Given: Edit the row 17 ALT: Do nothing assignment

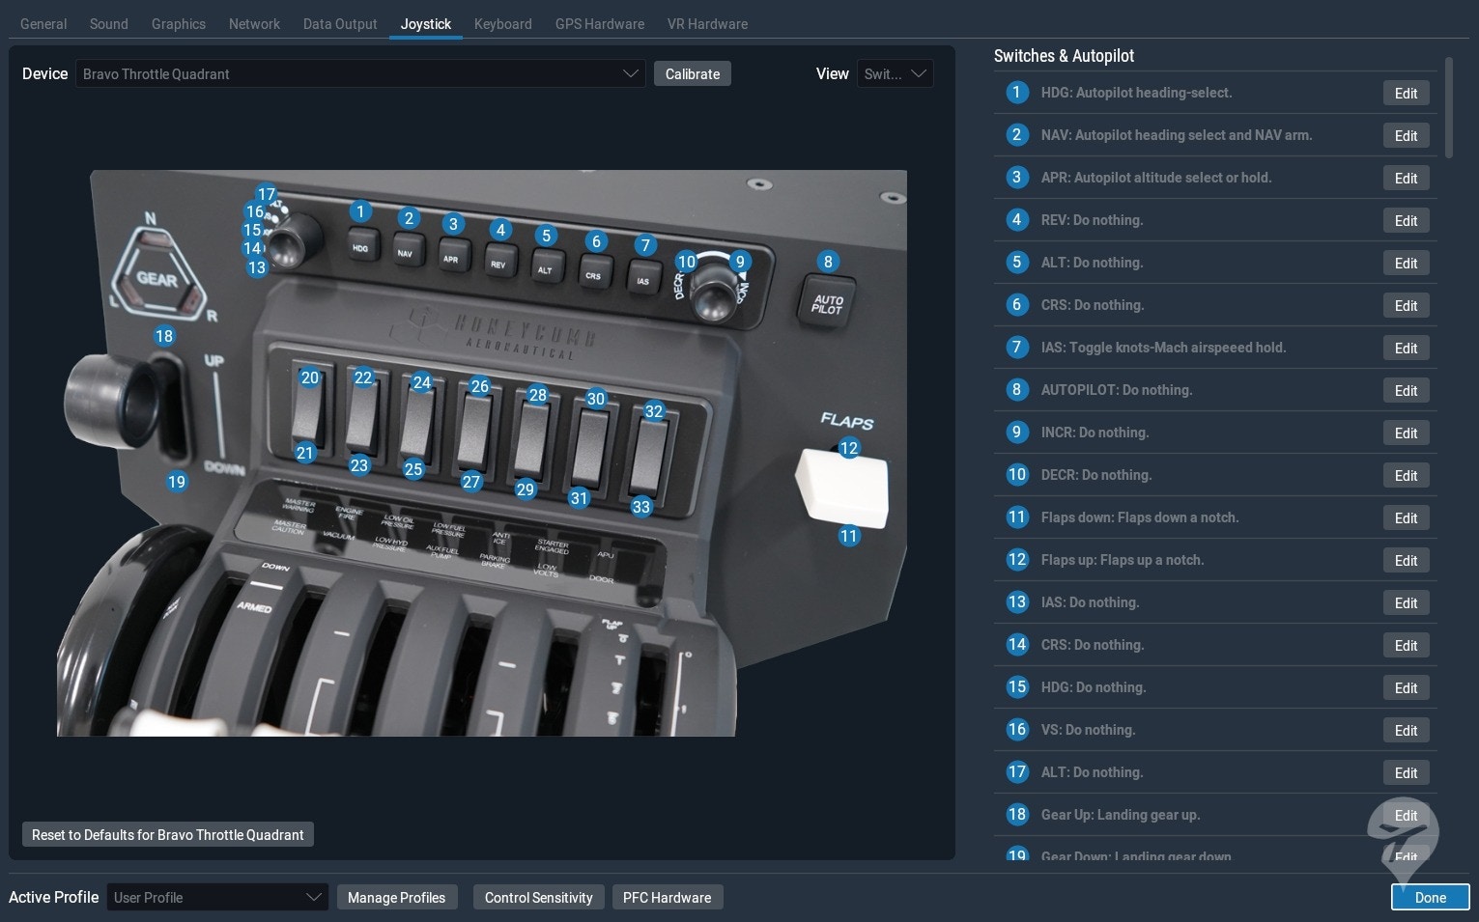Looking at the screenshot, I should (x=1406, y=773).
